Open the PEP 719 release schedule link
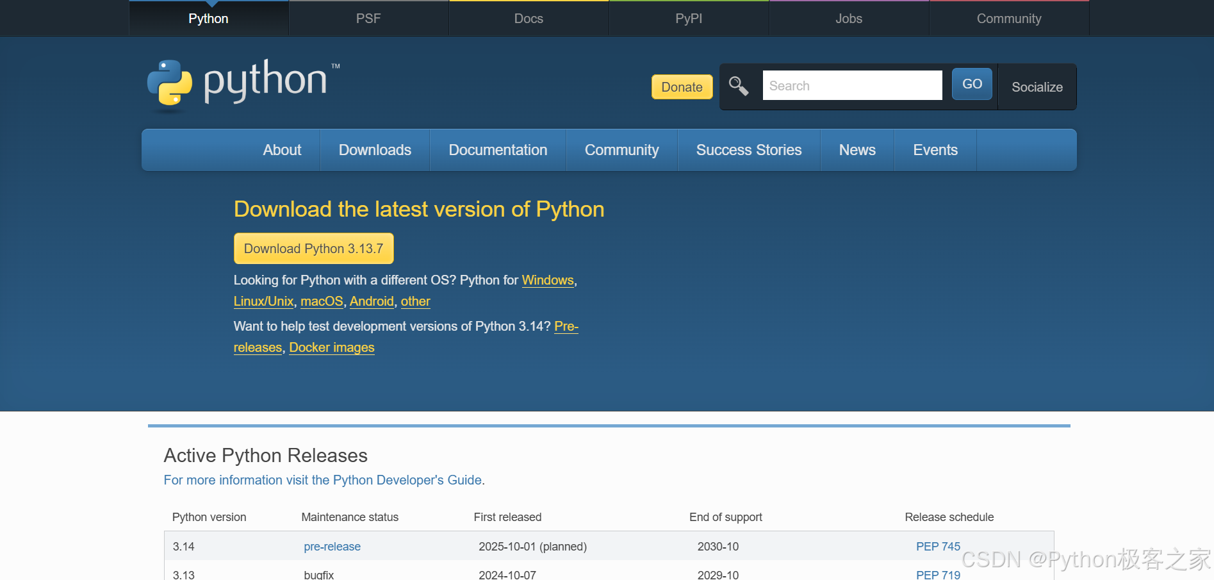Screen dimensions: 1214x580 938,574
